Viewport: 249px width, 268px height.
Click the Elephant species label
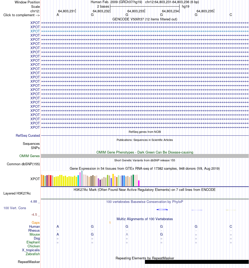[x=33, y=242]
